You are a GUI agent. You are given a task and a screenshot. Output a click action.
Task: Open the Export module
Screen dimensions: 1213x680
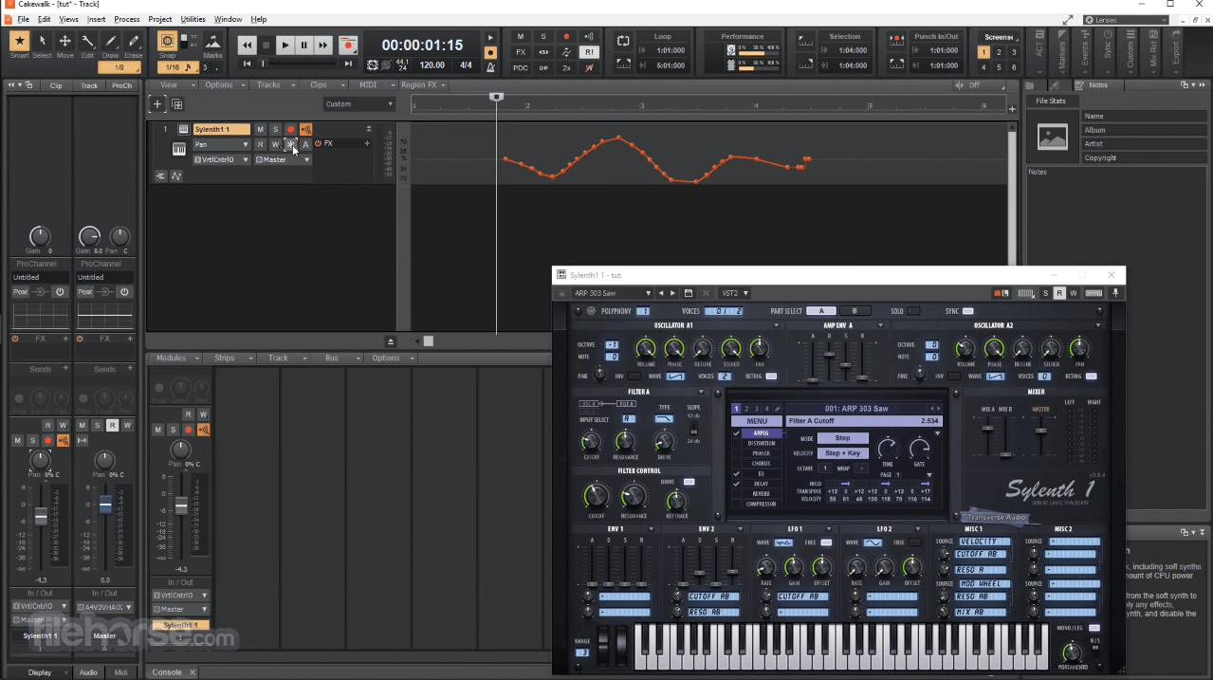[1176, 53]
